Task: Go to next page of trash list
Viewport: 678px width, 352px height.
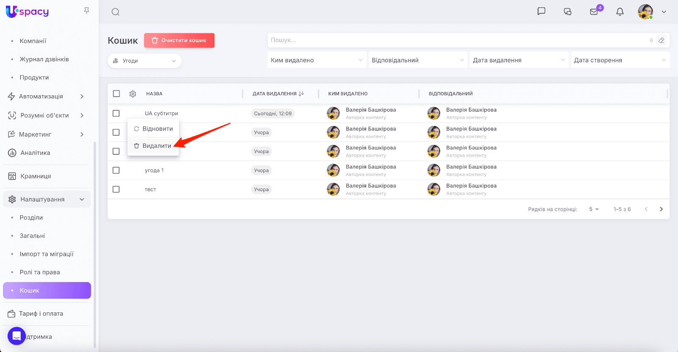Action: [661, 209]
